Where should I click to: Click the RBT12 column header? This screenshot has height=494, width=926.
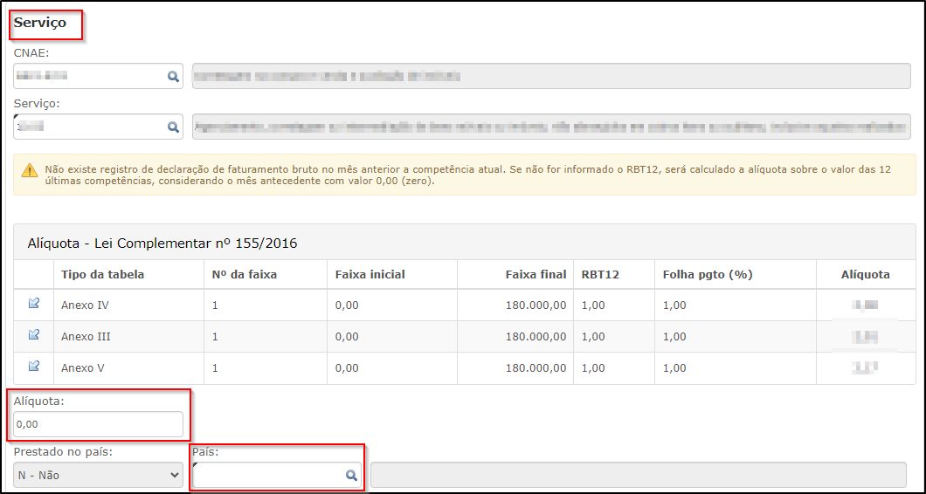tap(600, 274)
